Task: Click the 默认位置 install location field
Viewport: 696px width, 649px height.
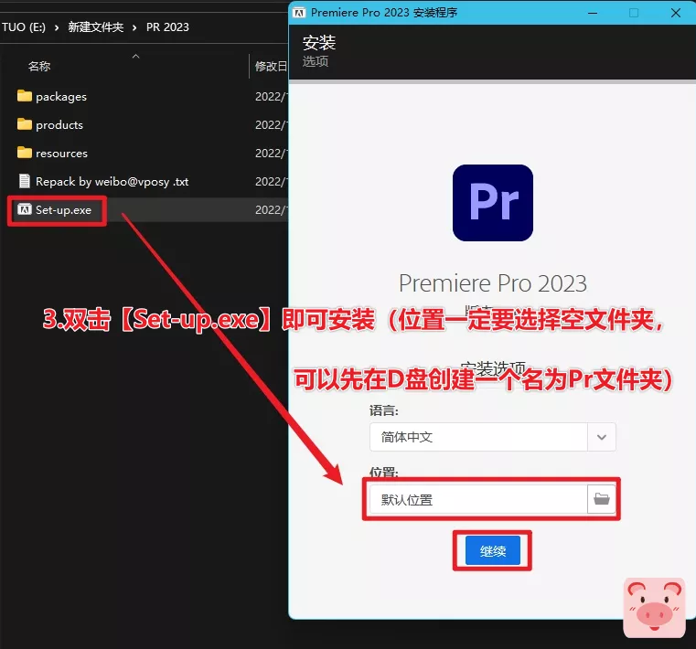Action: coord(478,499)
